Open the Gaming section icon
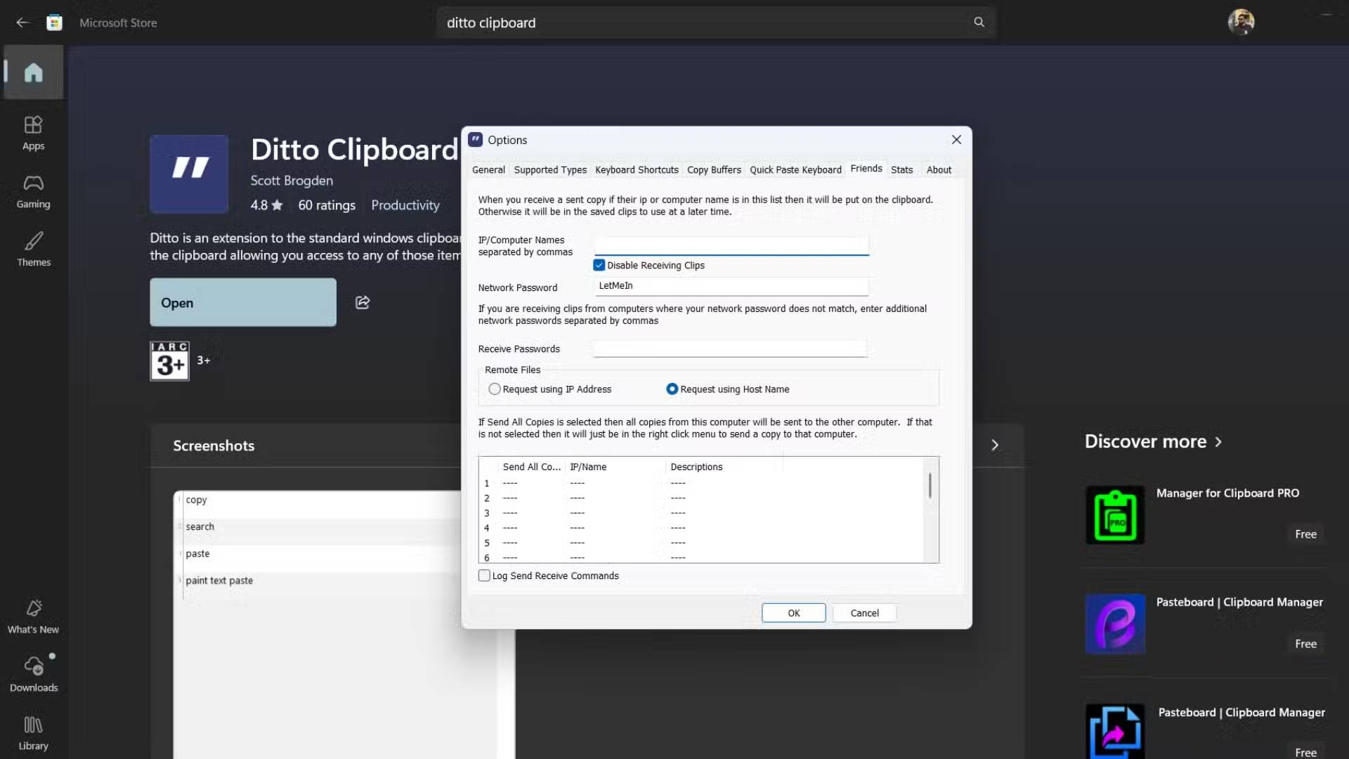The image size is (1349, 759). coord(33,191)
